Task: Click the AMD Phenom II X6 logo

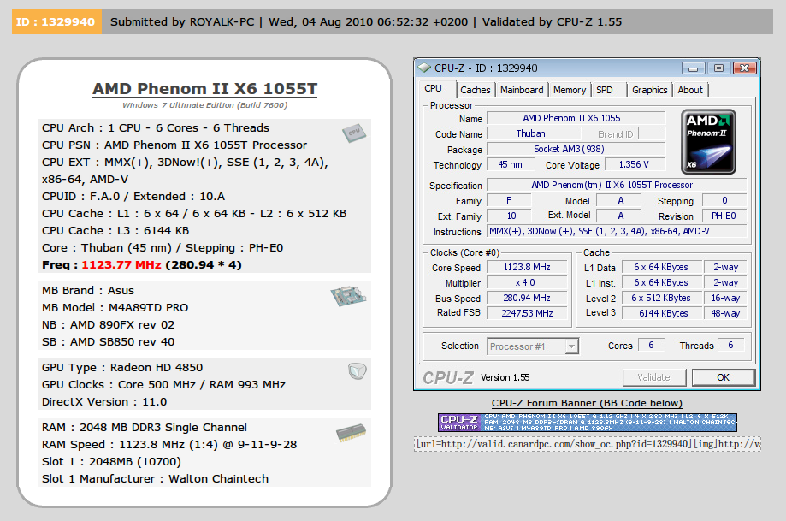Action: [708, 142]
